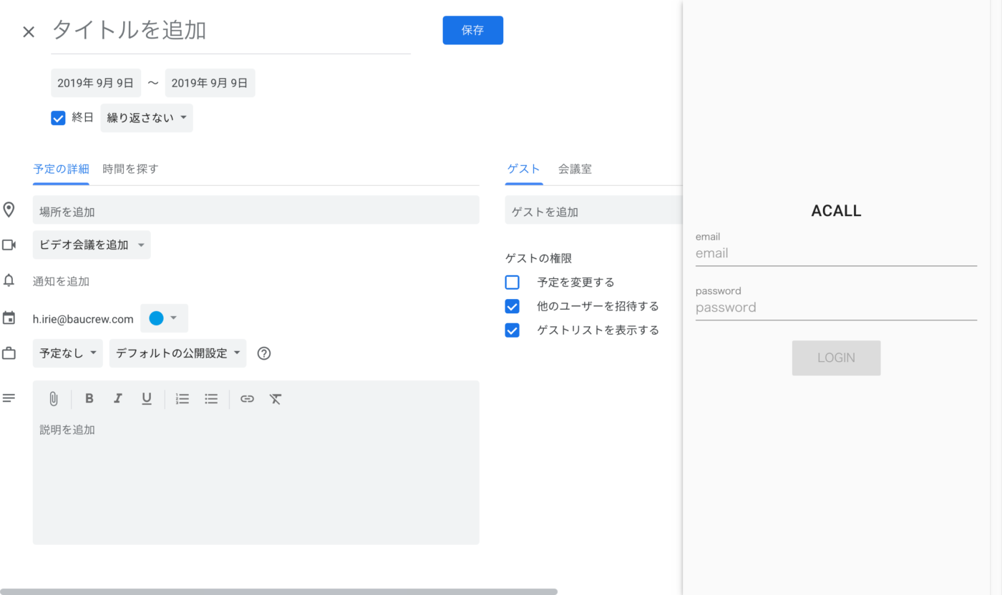Click the insert link icon
Screen dimensions: 1002x595
point(247,399)
